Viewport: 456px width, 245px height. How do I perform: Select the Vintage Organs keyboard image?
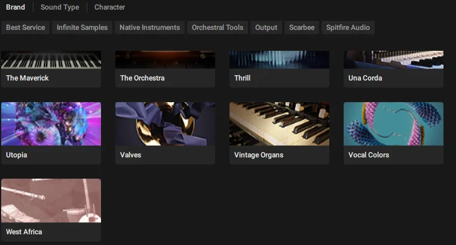[x=280, y=124]
